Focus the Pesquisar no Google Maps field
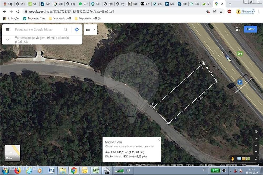The width and height of the screenshot is (263, 175). [38, 30]
